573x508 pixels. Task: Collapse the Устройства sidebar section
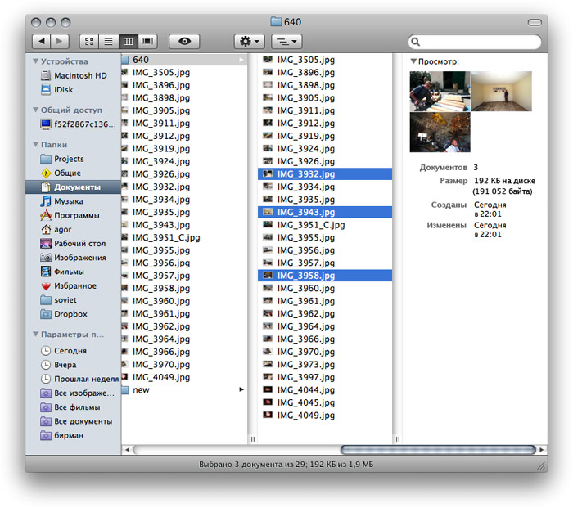point(35,61)
